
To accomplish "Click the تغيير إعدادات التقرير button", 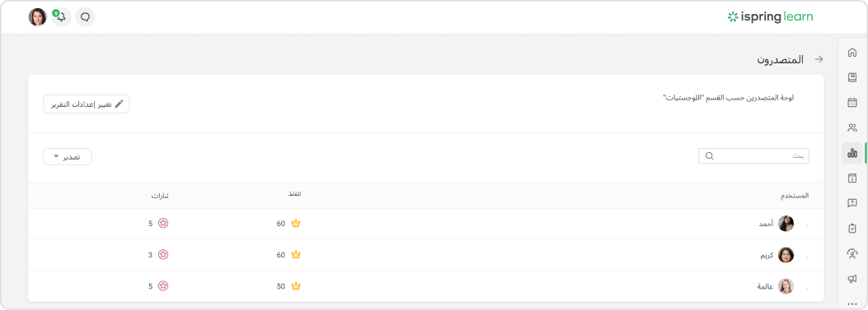I will (x=87, y=104).
